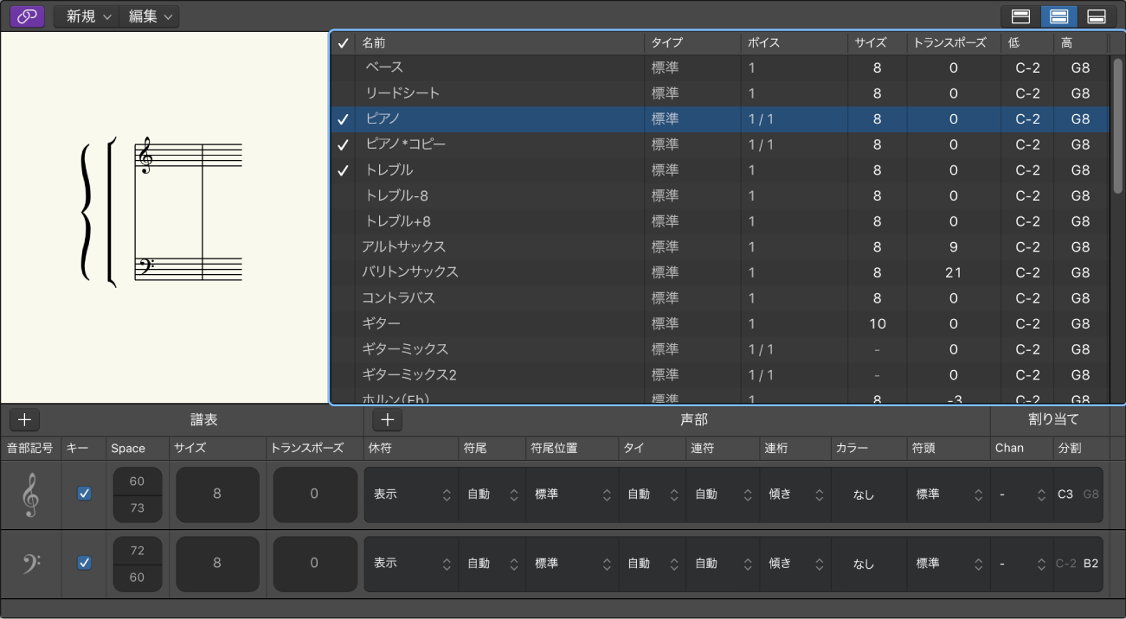Click the purple link icon in the toolbar

27,16
